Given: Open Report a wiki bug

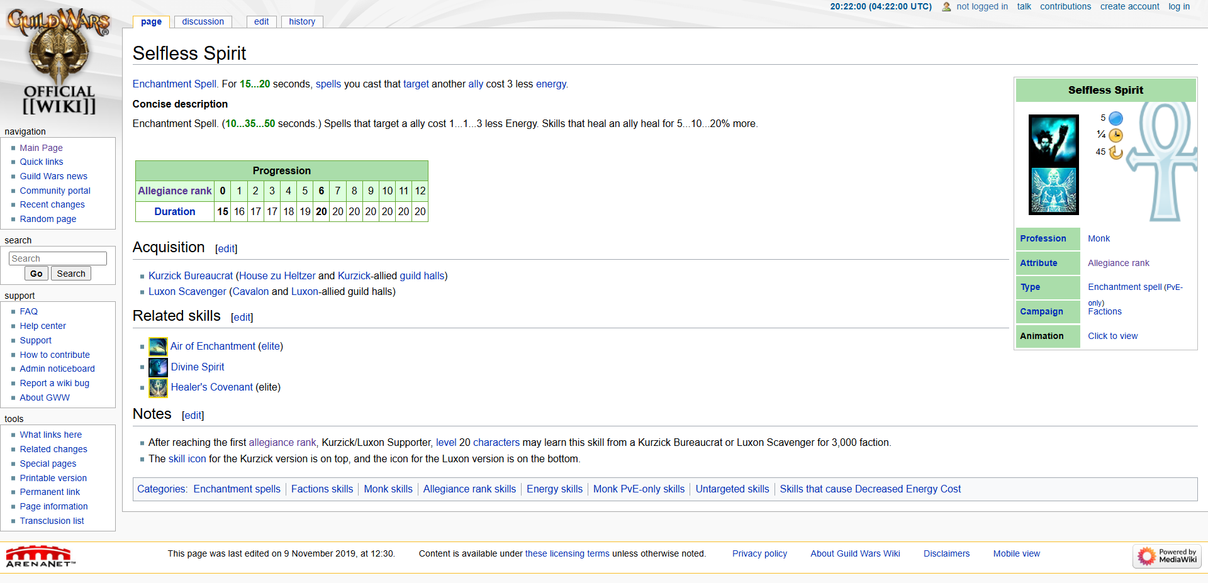Looking at the screenshot, I should click(x=54, y=383).
